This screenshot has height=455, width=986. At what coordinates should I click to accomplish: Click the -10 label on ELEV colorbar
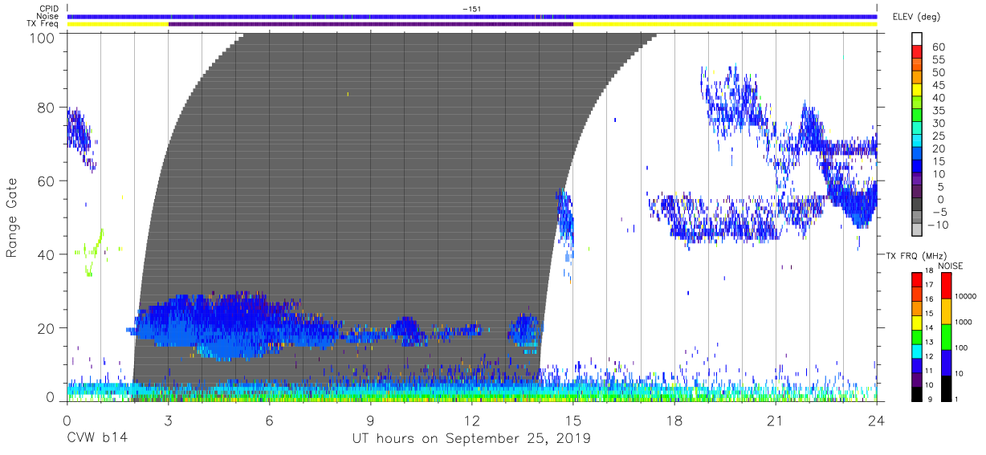coord(936,225)
